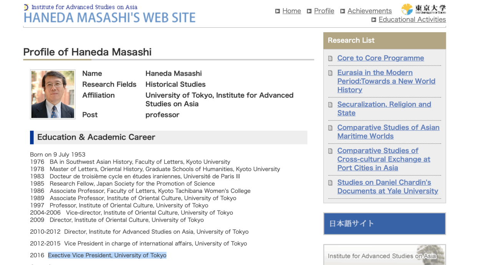Open the Core to Core Programme link
487x265 pixels.
(x=381, y=58)
